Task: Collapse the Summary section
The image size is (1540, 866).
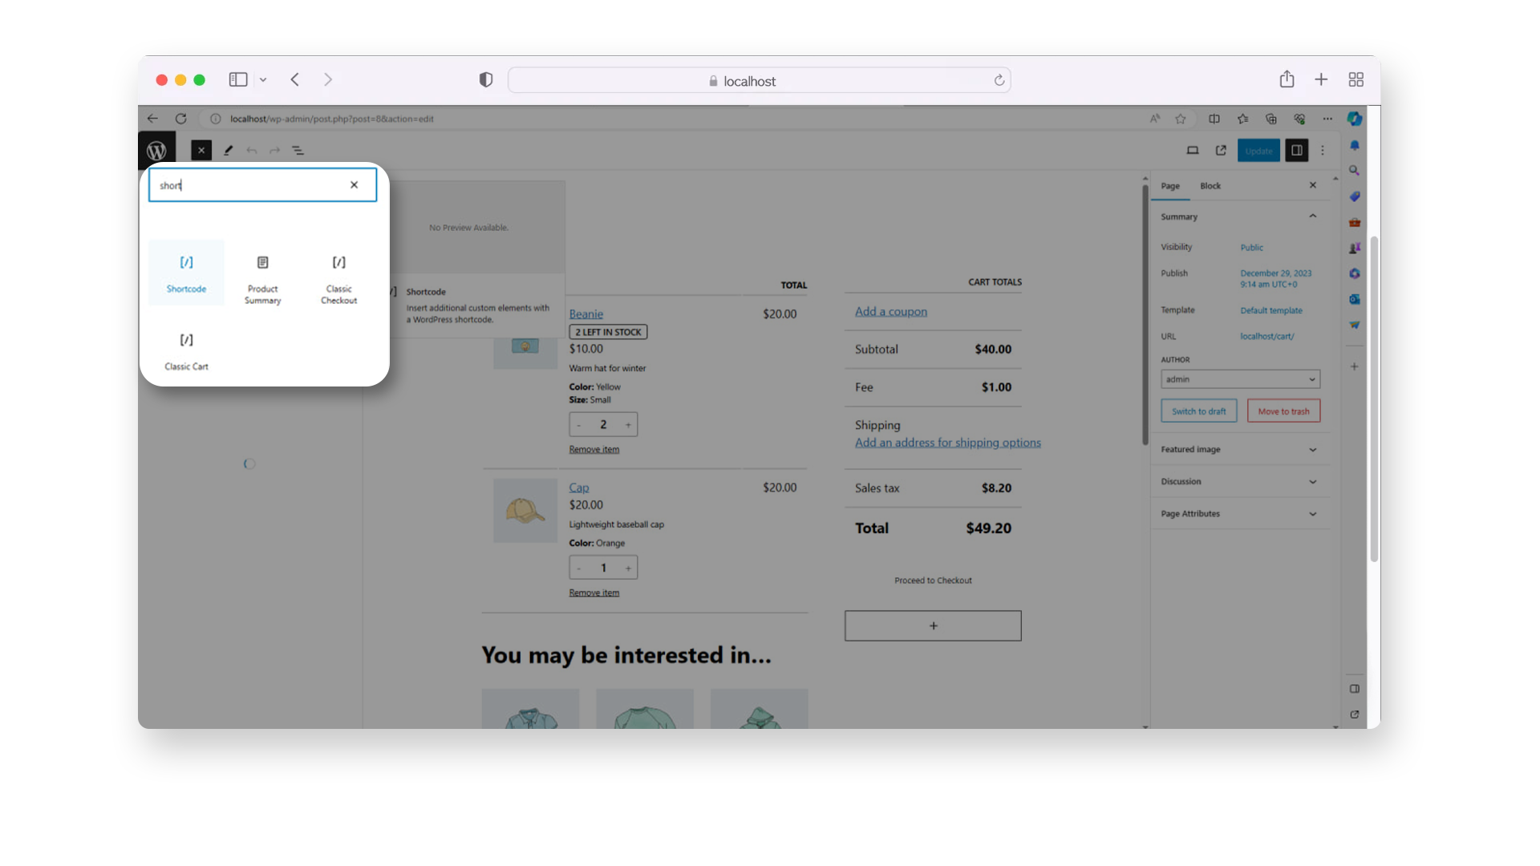Action: pyautogui.click(x=1313, y=216)
